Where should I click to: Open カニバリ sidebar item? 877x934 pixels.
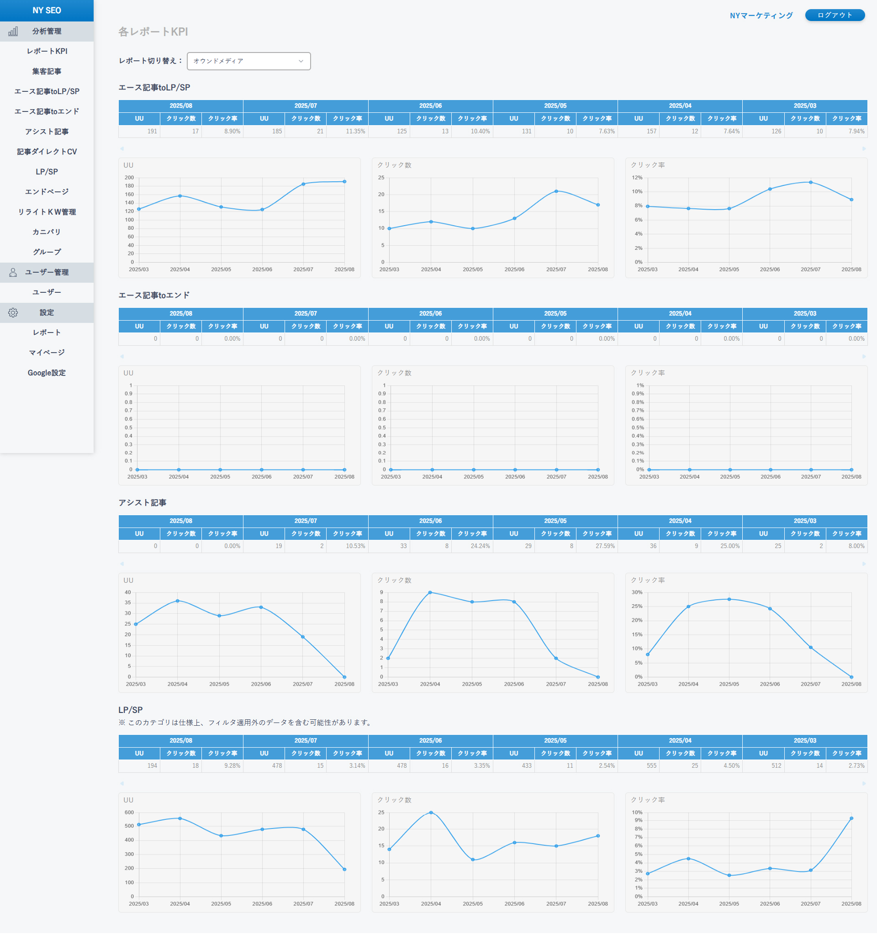point(47,232)
